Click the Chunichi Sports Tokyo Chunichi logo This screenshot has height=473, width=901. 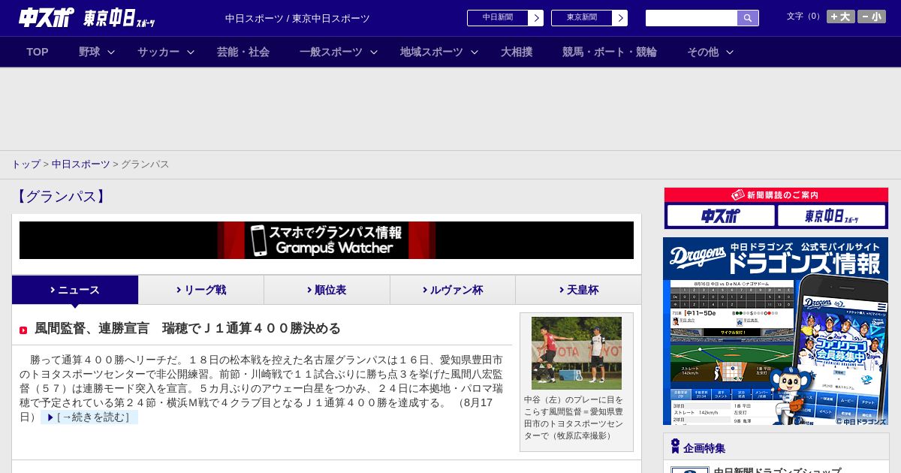click(87, 18)
